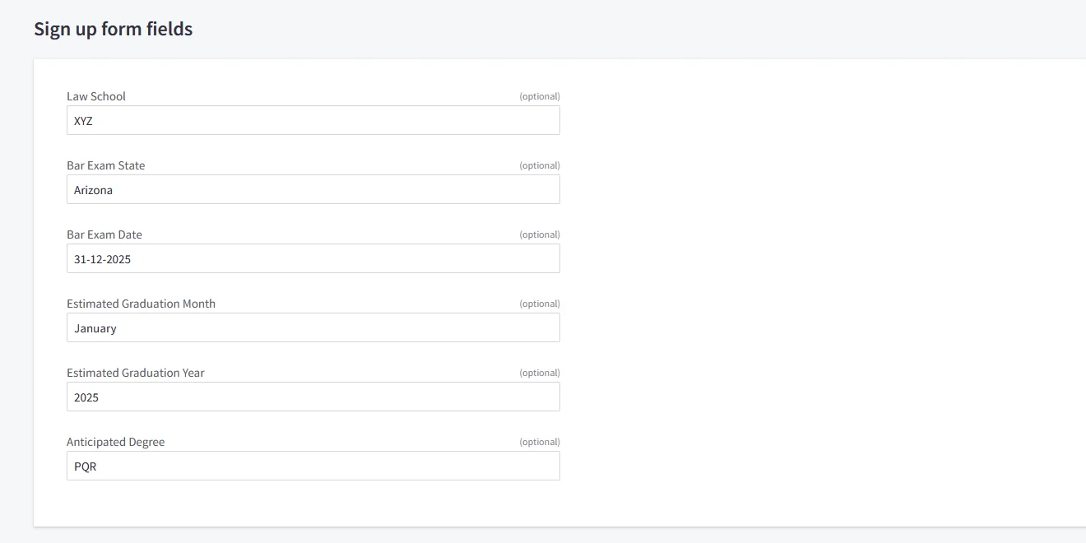Select the text Arizona in Bar Exam State

click(93, 190)
